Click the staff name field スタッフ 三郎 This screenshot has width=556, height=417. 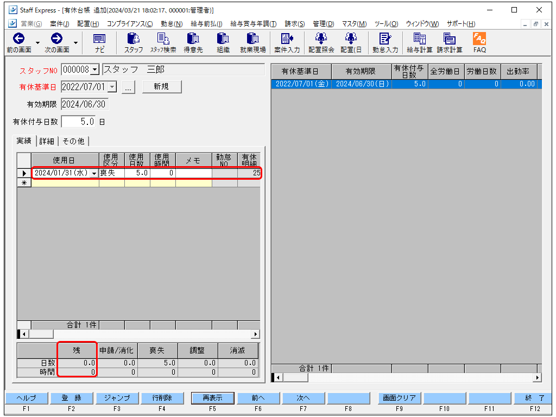184,69
